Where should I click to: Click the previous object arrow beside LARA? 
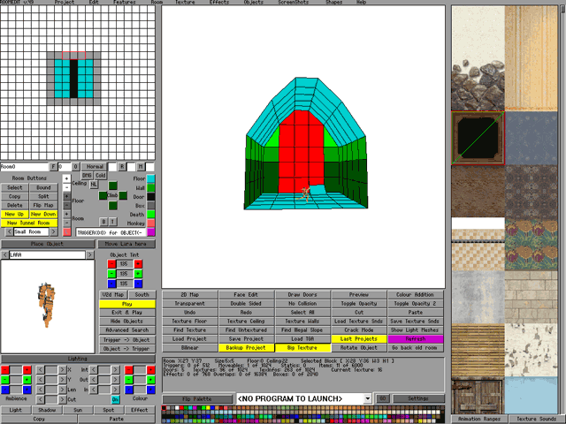coord(4,255)
